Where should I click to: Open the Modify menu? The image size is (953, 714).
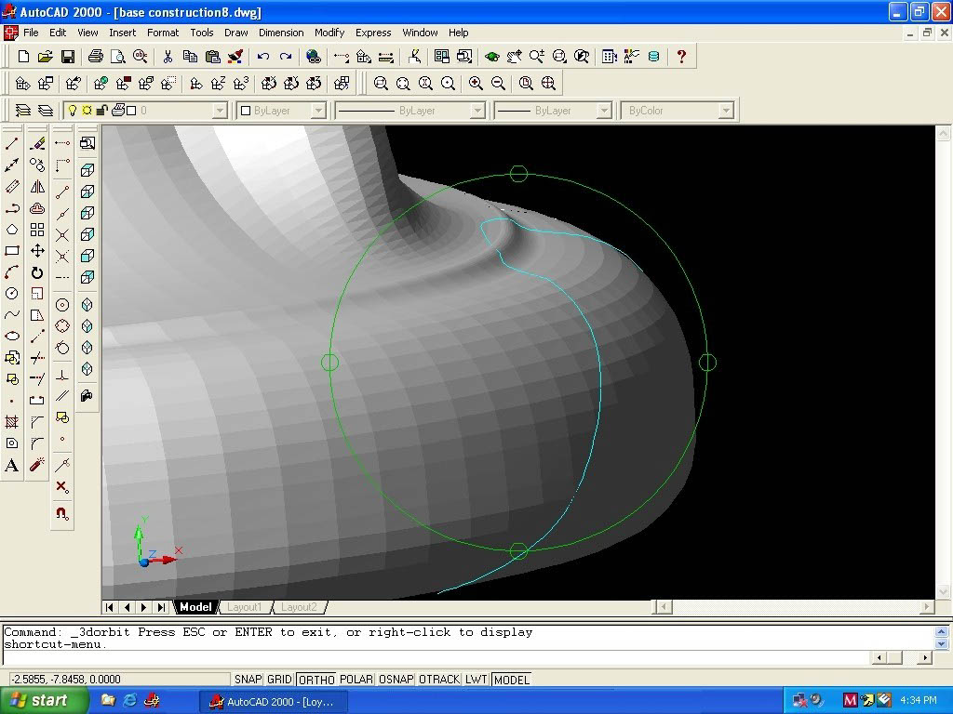pos(329,33)
